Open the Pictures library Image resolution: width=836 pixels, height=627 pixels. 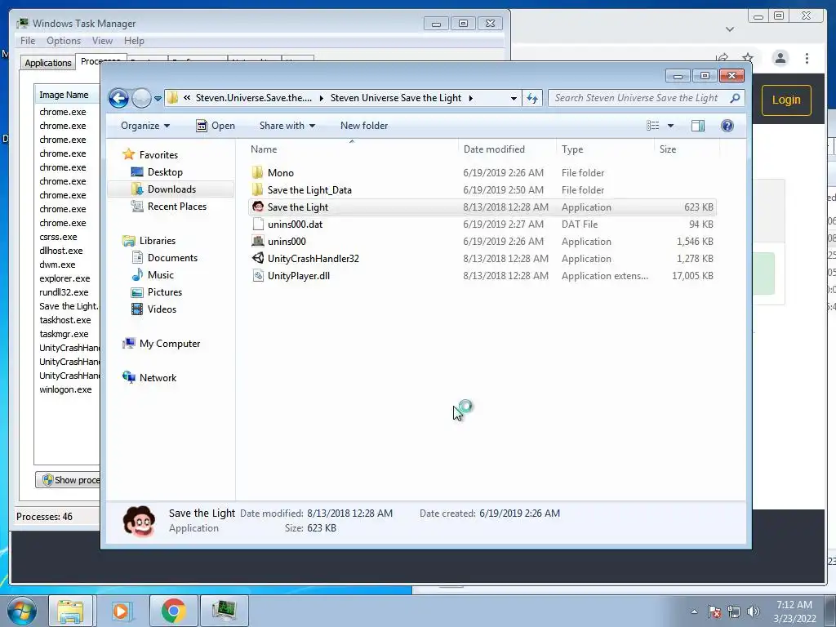coord(164,292)
